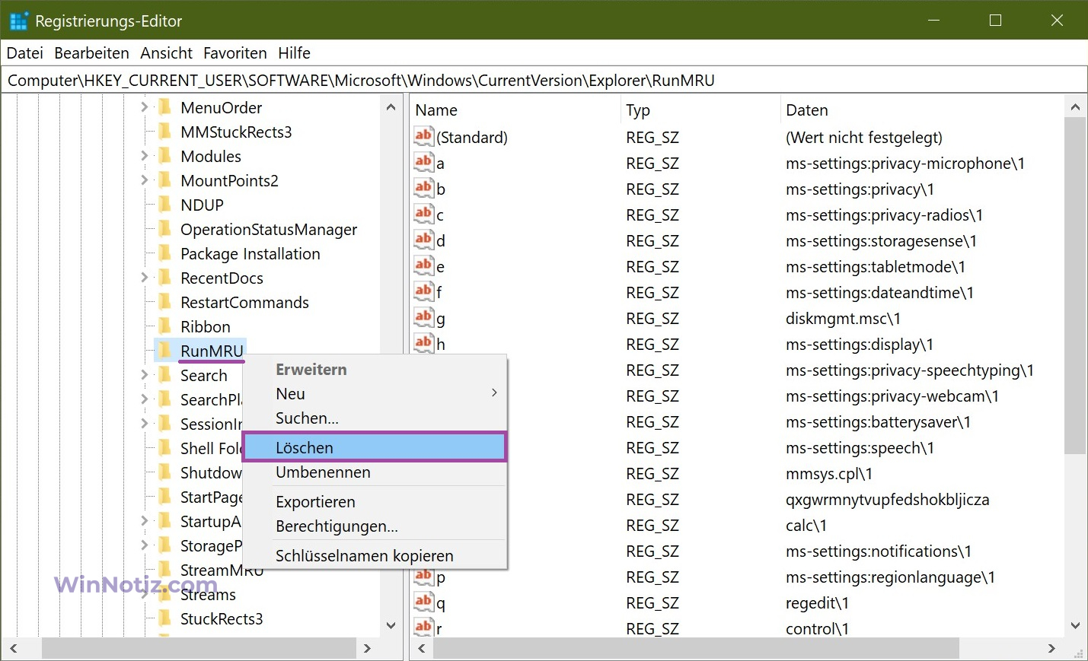Click the Registry Editor app icon in title bar
The height and width of the screenshot is (661, 1088).
pos(18,21)
